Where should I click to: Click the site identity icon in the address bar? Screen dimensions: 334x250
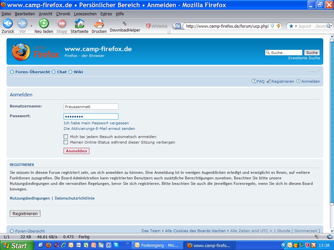(178, 26)
